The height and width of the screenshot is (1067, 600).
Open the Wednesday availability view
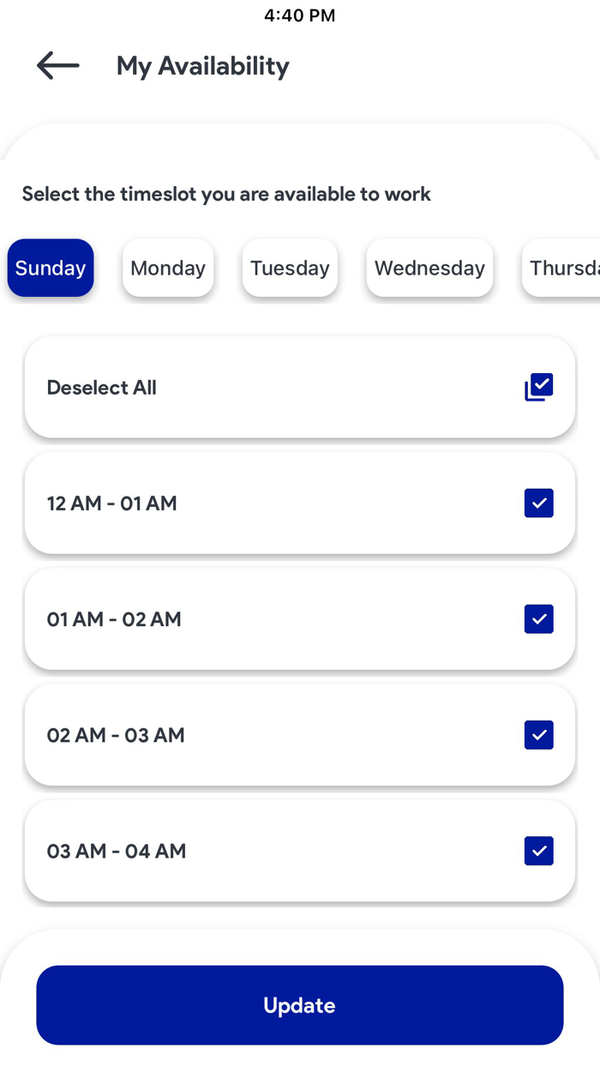click(x=429, y=268)
